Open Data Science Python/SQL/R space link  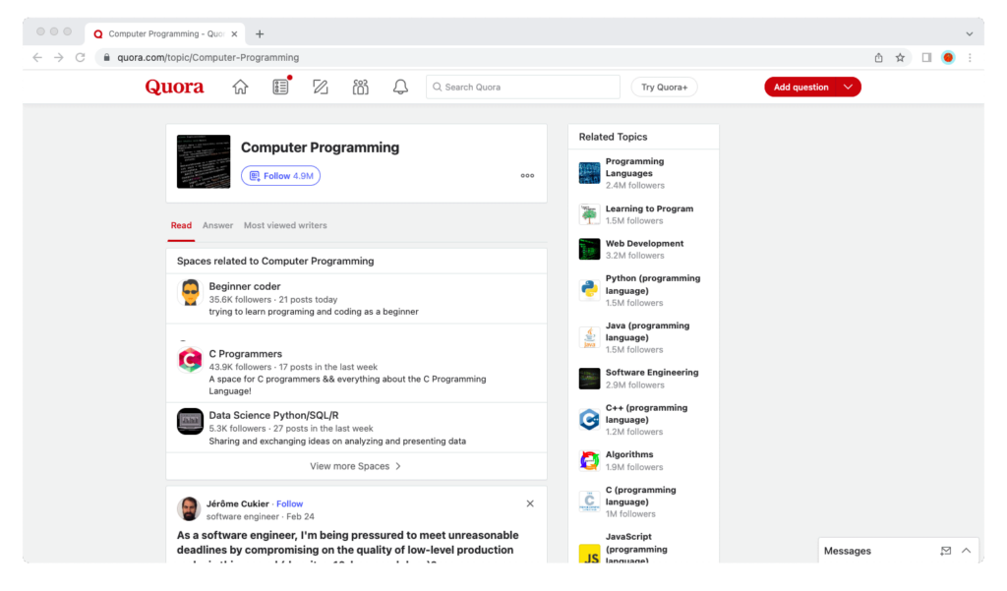coord(273,416)
